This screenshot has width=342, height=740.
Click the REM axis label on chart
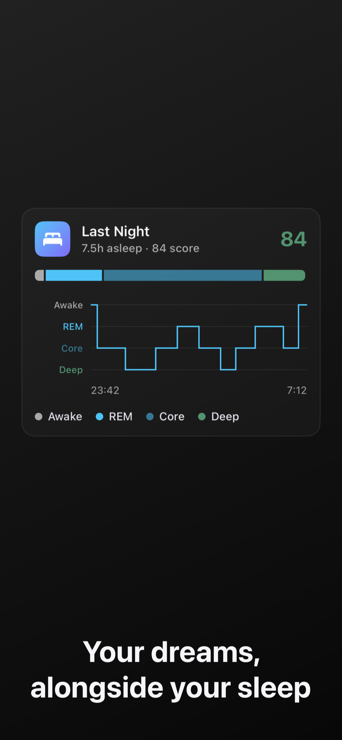pos(73,327)
